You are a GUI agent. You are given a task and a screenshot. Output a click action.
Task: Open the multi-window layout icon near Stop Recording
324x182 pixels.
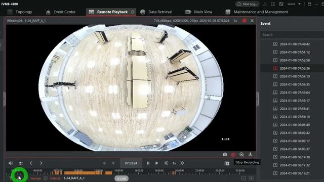227,163
